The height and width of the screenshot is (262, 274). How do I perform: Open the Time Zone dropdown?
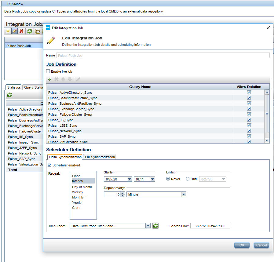pyautogui.click(x=148, y=226)
